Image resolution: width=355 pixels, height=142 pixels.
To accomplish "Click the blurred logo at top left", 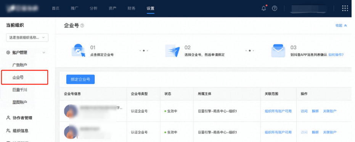I will pyautogui.click(x=22, y=8).
